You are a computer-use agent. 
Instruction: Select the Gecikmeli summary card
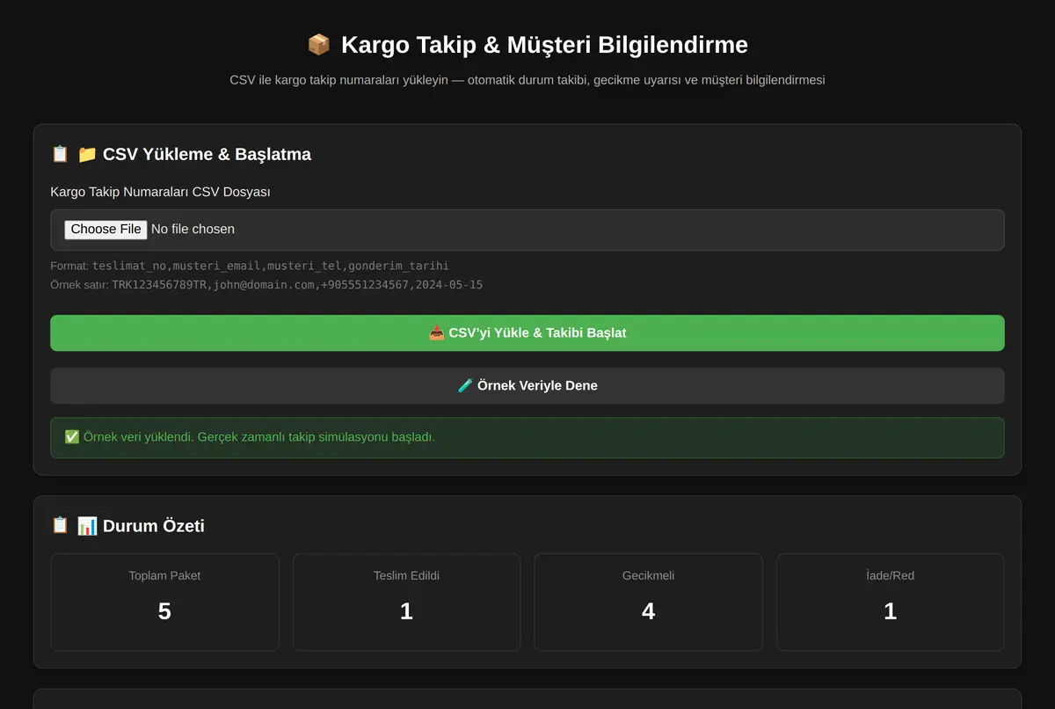(x=648, y=602)
